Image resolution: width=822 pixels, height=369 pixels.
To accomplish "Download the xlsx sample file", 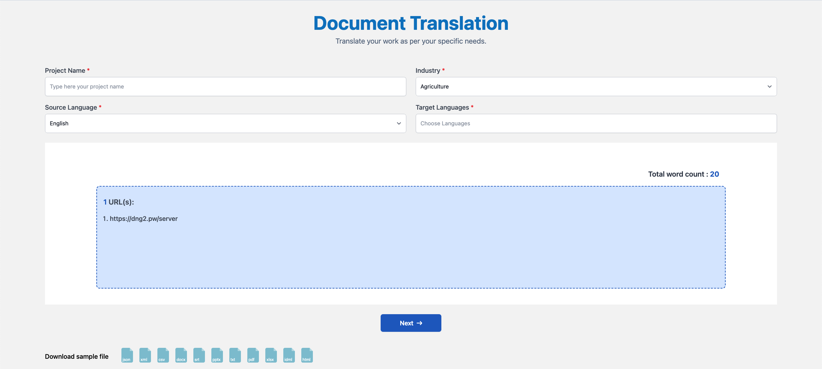I will (271, 355).
